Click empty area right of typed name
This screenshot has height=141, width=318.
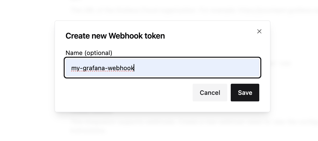(x=197, y=68)
